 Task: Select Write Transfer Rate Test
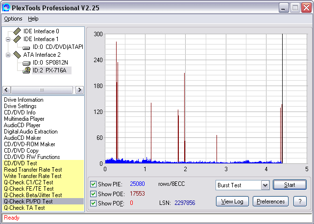pos(43,176)
